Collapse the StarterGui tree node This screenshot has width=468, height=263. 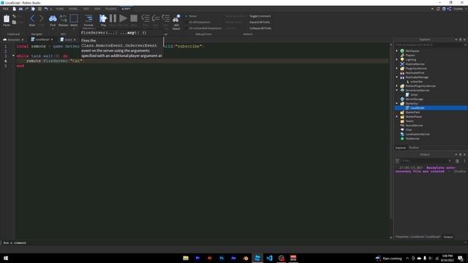(x=397, y=104)
